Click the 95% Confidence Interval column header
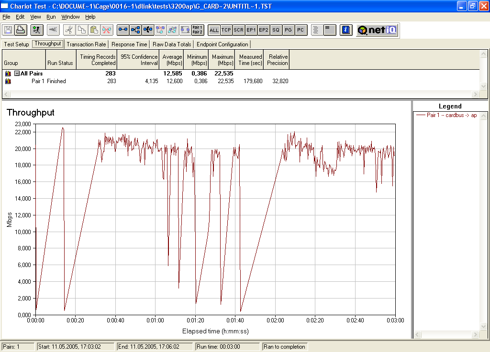 click(138, 60)
